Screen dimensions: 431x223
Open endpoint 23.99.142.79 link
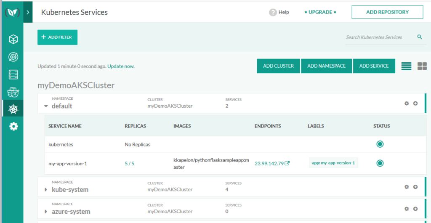269,164
